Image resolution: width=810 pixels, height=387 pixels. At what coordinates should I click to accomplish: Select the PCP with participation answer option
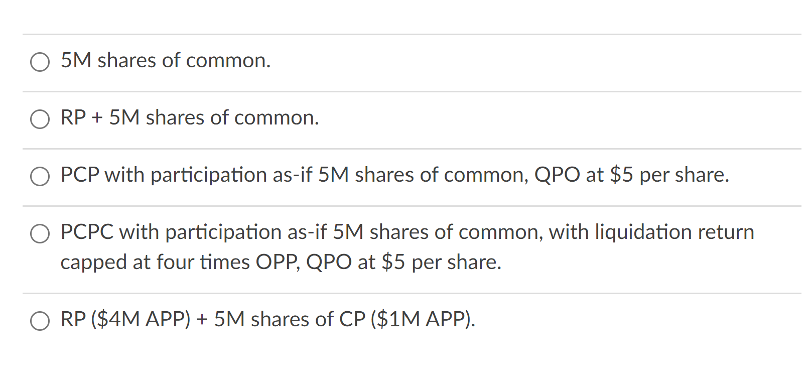[40, 177]
